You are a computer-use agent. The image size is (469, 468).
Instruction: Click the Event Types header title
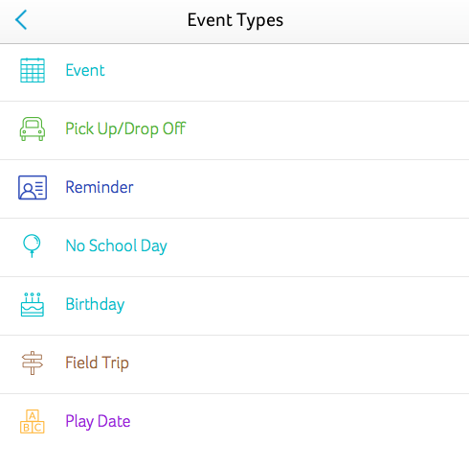(x=235, y=20)
